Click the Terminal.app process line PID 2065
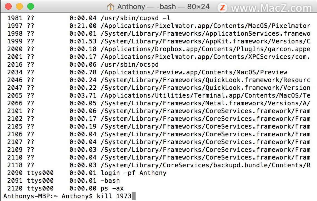The width and height of the screenshot is (317, 201). [x=159, y=96]
